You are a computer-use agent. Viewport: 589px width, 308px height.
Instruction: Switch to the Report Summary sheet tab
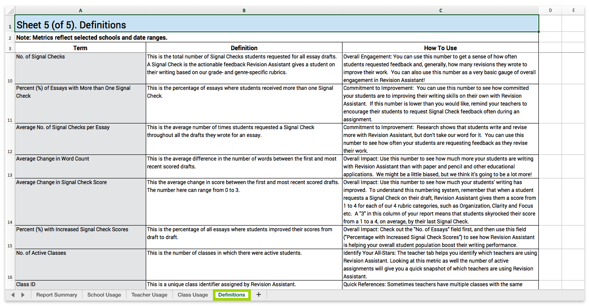pos(56,295)
